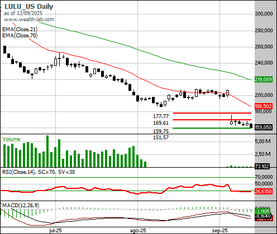Viewport: 277px width, 234px height.
Task: Click the 177,77 resistance level label
Action: coord(161,116)
